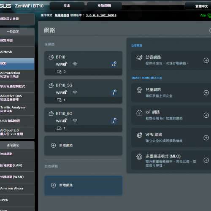Image resolution: width=211 pixels, height=211 pixels.
Task: Open 區域網路(LAN) in the sidebar
Action: pos(17,165)
